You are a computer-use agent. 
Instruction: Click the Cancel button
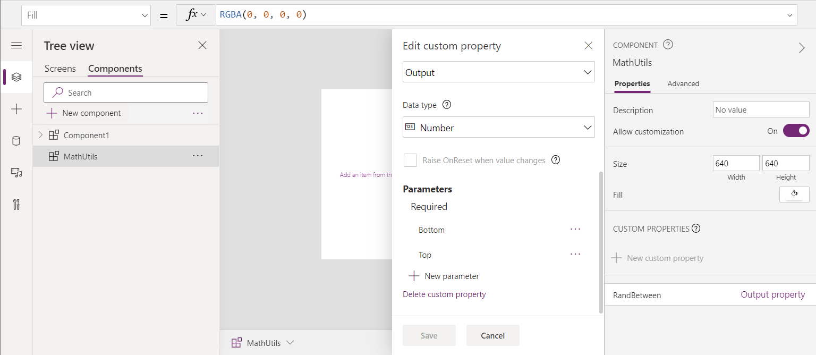click(492, 335)
